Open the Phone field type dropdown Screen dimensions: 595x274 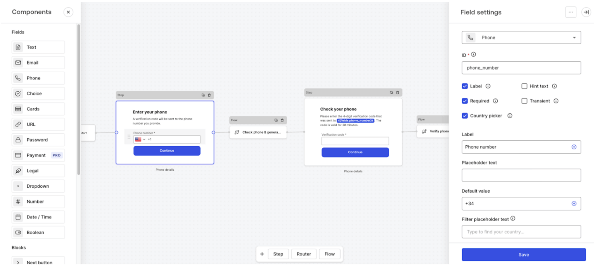pos(521,38)
